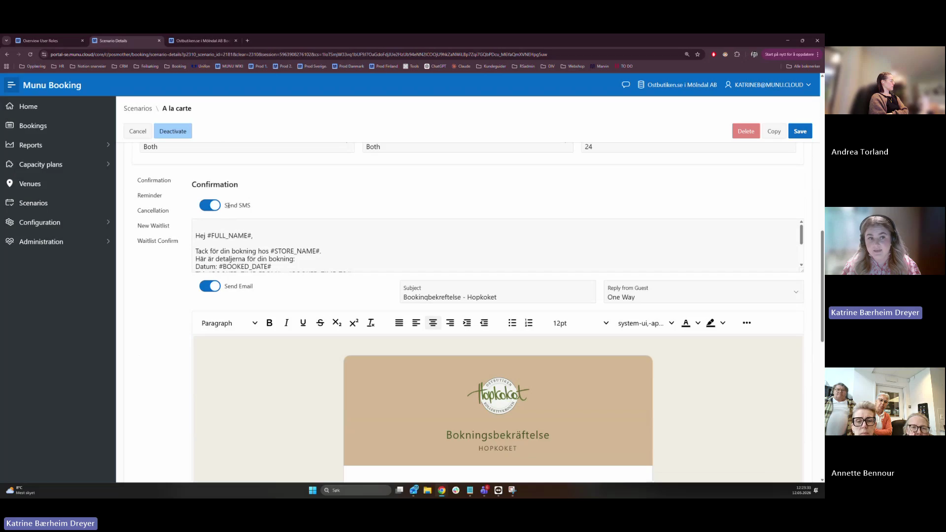This screenshot has height=532, width=946.
Task: Open the Ostbutiken.se i Mölndal AB store selector
Action: point(677,85)
